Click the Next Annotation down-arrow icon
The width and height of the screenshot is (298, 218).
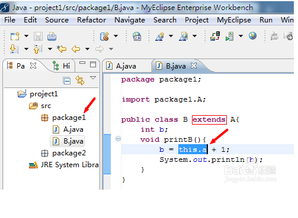(x=14, y=49)
